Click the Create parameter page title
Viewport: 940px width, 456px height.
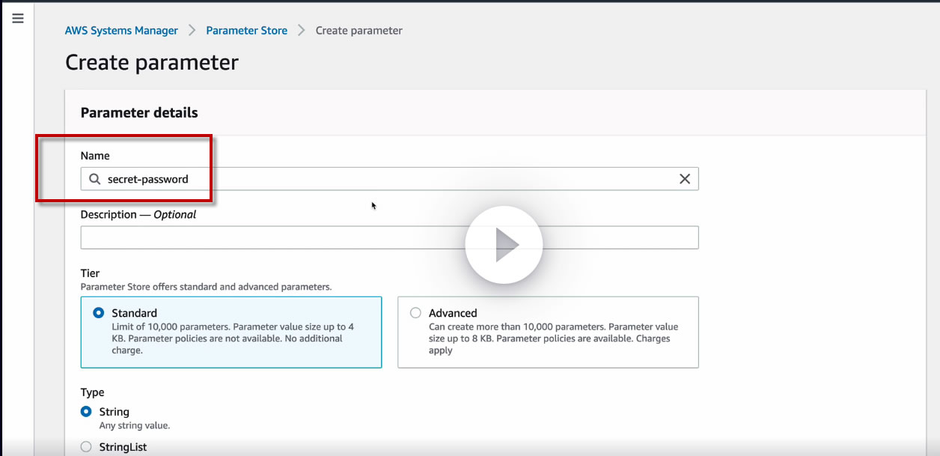pyautogui.click(x=152, y=62)
